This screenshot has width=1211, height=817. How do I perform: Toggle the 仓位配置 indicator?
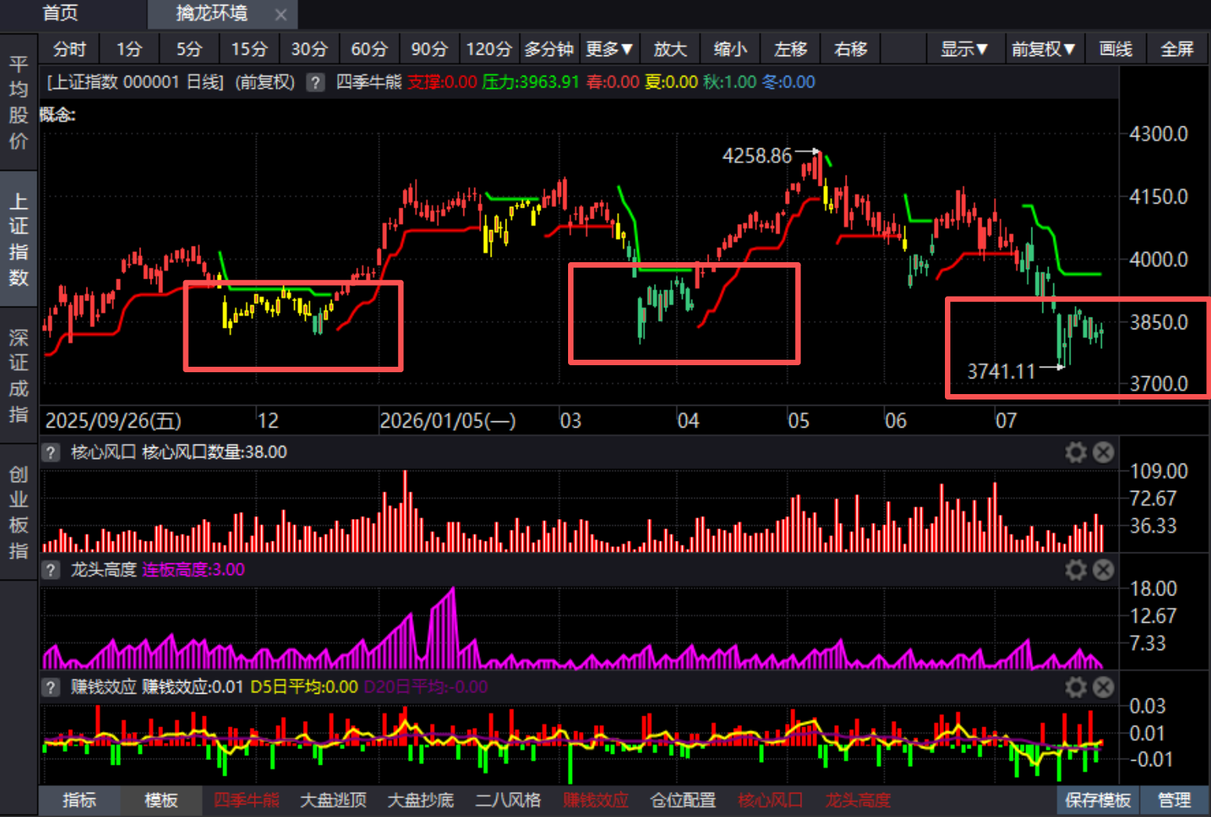(684, 801)
